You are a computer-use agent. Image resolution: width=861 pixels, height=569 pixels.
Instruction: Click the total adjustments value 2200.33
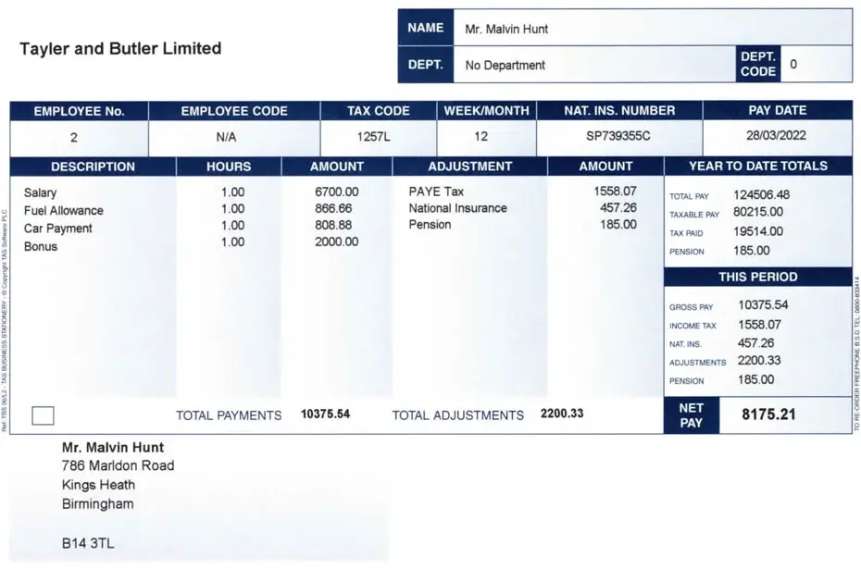[x=562, y=414]
